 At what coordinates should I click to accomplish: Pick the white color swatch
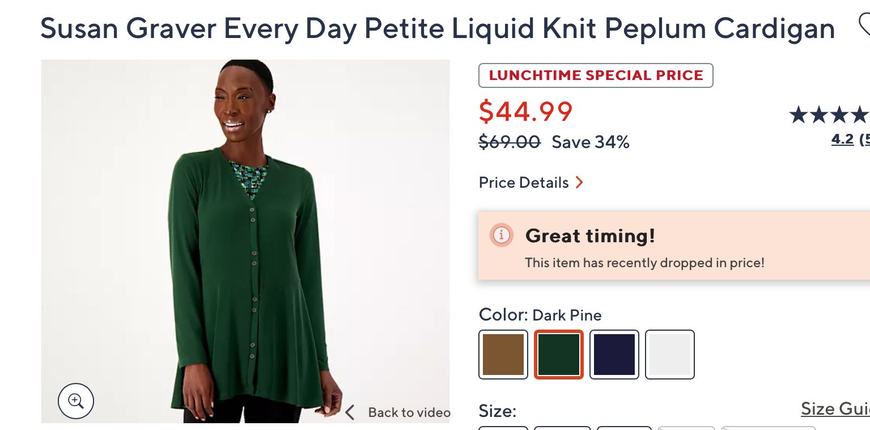point(670,355)
